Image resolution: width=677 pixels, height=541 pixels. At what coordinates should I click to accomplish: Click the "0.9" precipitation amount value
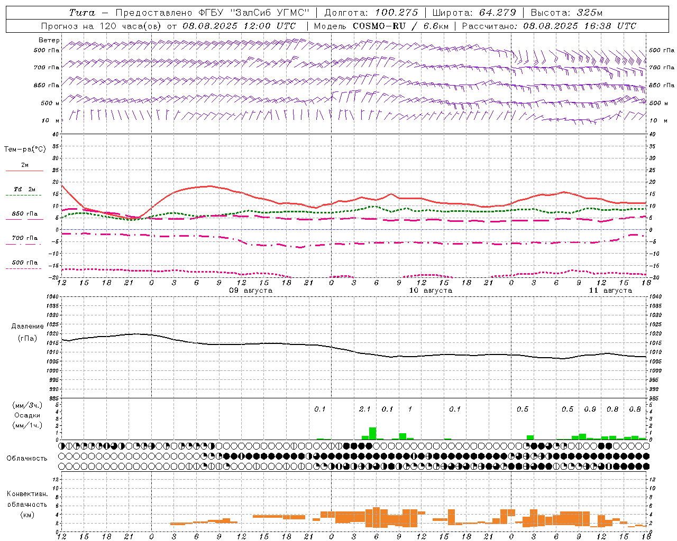click(590, 409)
